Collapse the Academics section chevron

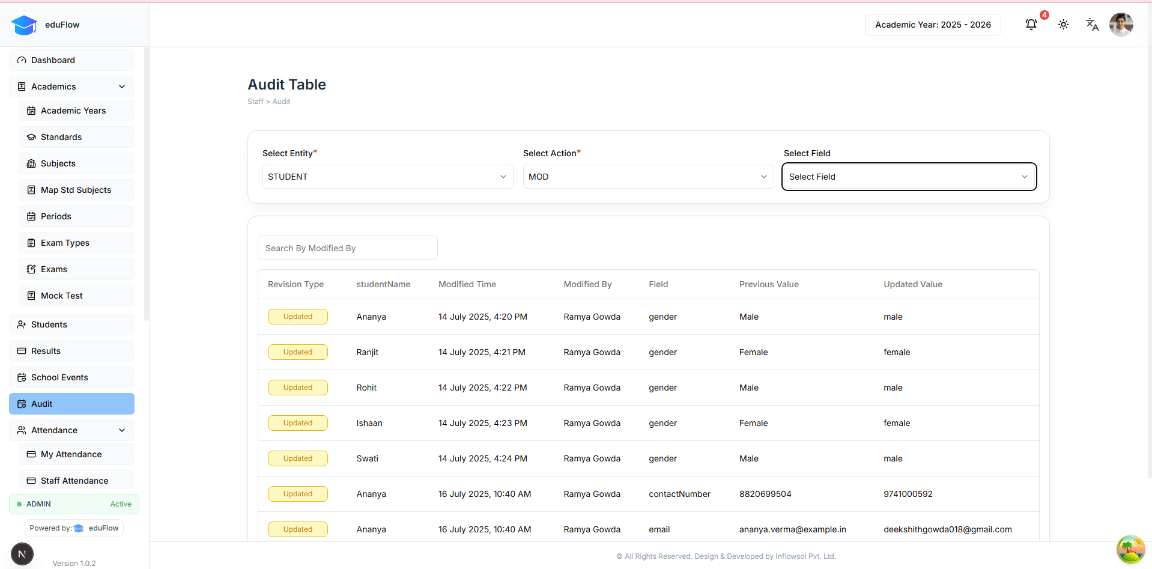(122, 87)
